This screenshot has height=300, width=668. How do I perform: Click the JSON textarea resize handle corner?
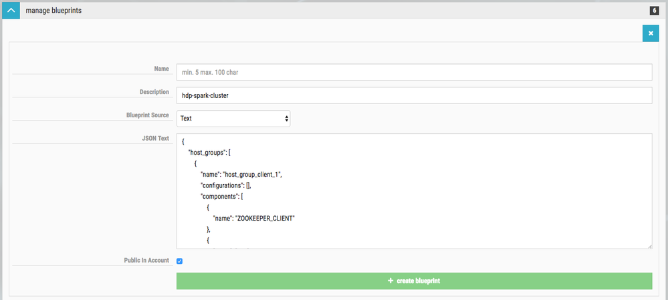(649, 245)
